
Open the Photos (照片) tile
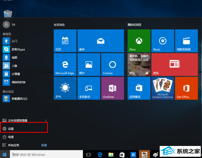click(89, 64)
